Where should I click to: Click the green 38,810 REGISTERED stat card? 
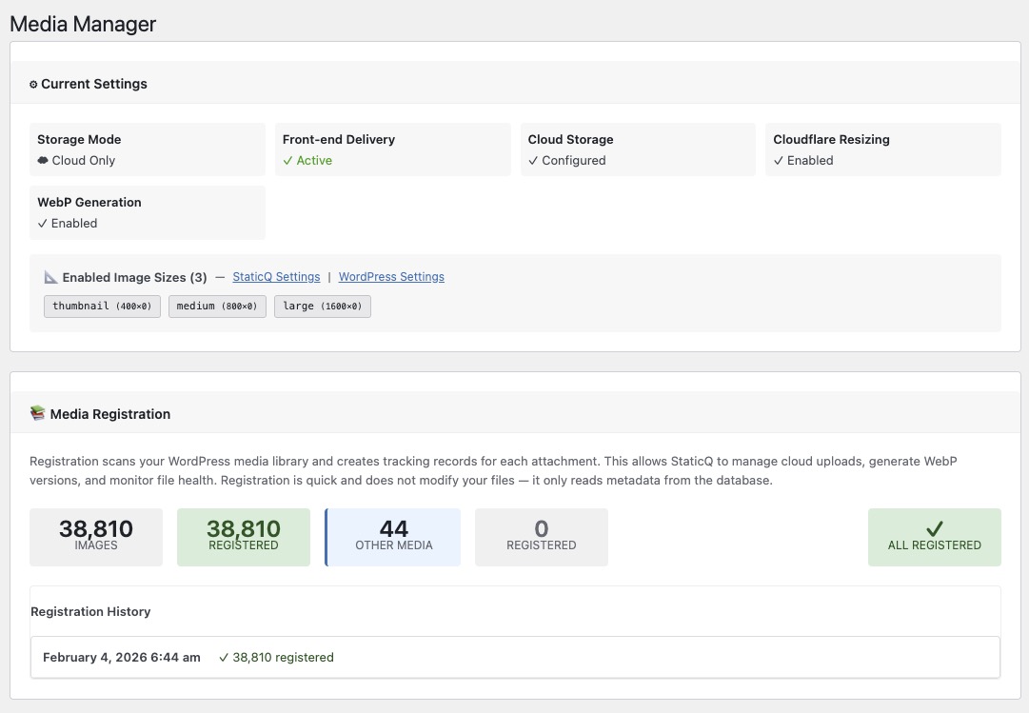pyautogui.click(x=243, y=536)
